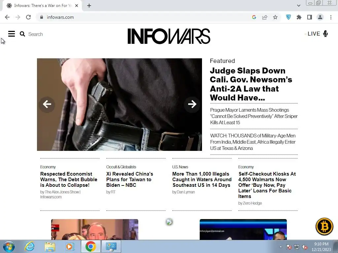Open the Xi Revealed China's Plans article

[x=129, y=180]
